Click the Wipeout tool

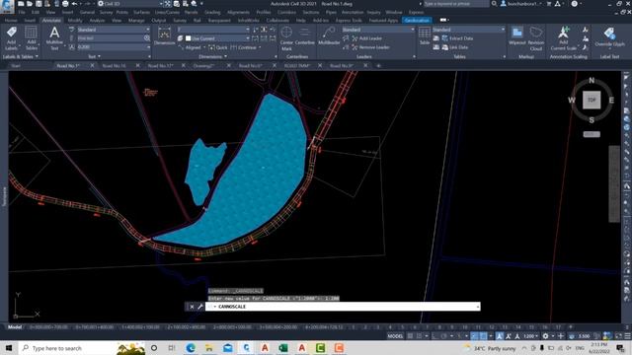[x=517, y=36]
